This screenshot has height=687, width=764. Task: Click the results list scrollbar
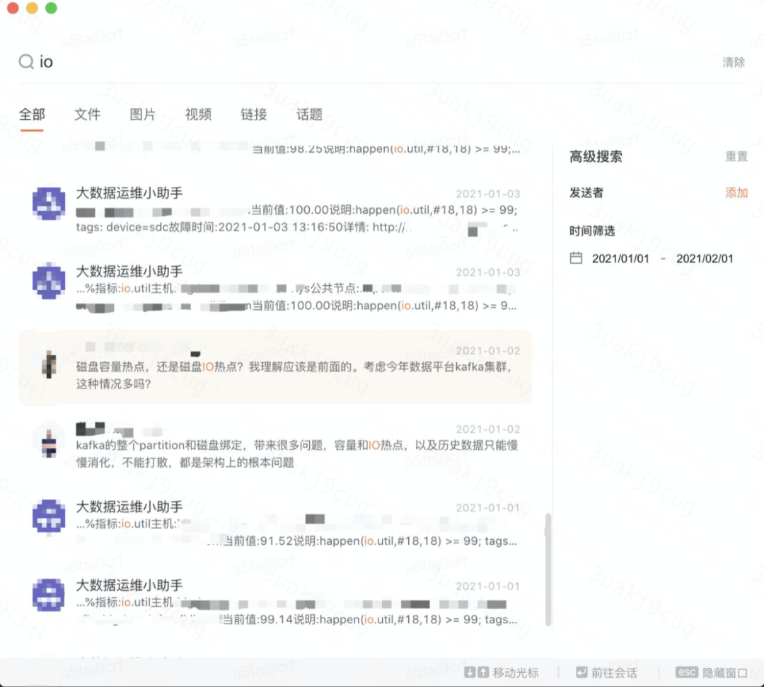point(548,569)
